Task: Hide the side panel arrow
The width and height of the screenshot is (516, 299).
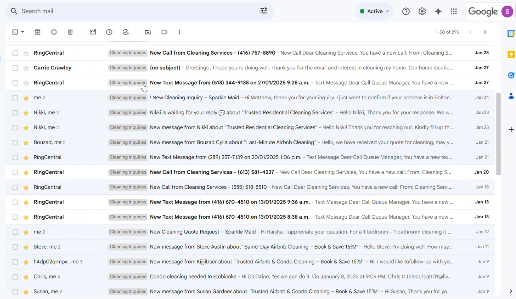Action: [511, 292]
